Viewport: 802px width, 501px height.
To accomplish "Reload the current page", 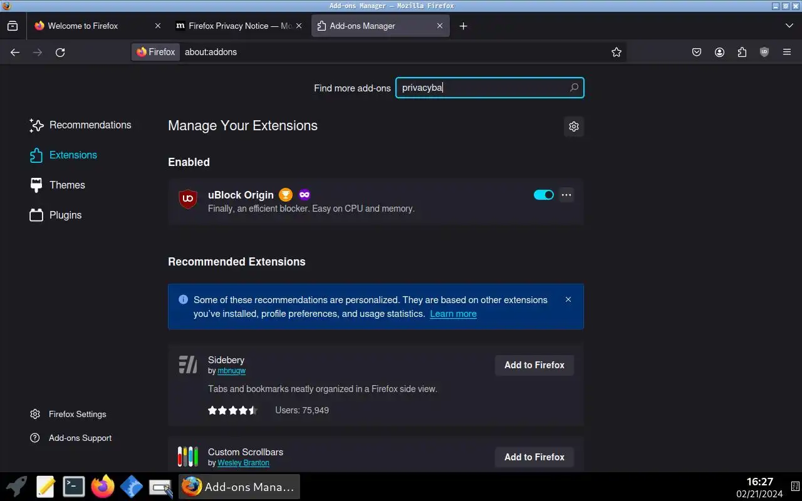I will tap(60, 53).
